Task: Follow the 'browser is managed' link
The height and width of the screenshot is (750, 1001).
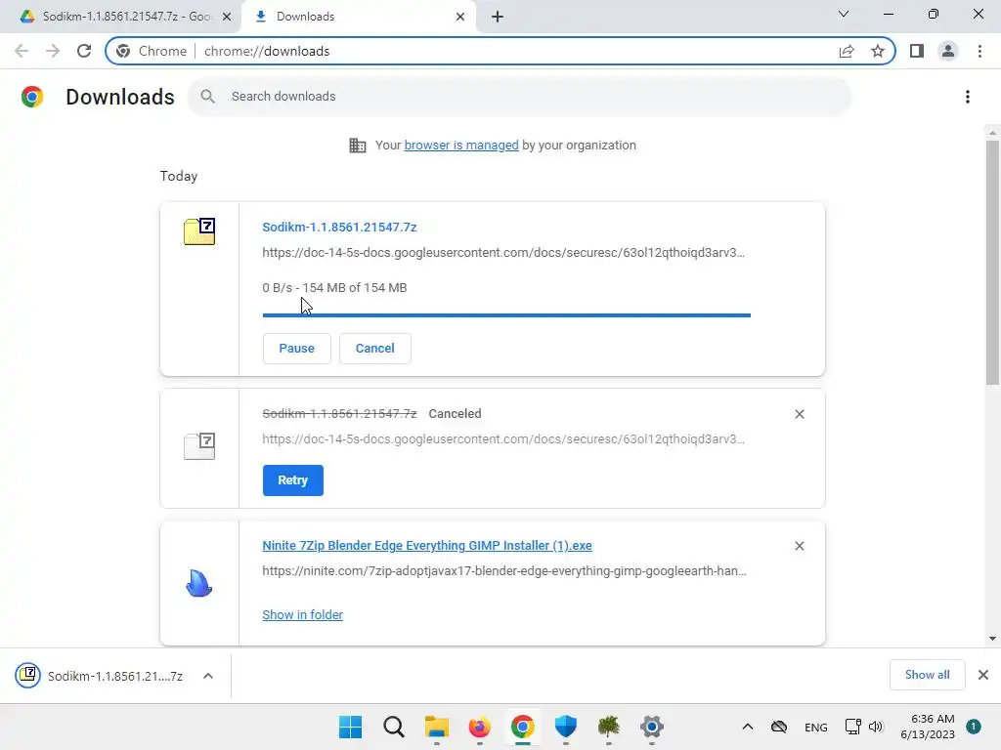Action: [461, 145]
